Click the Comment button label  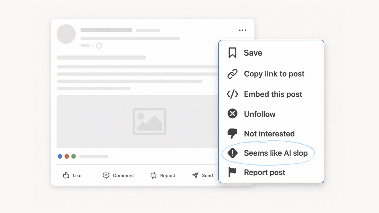(123, 176)
